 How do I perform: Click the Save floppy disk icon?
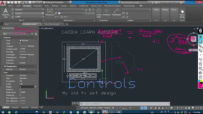pyautogui.click(x=16, y=2)
